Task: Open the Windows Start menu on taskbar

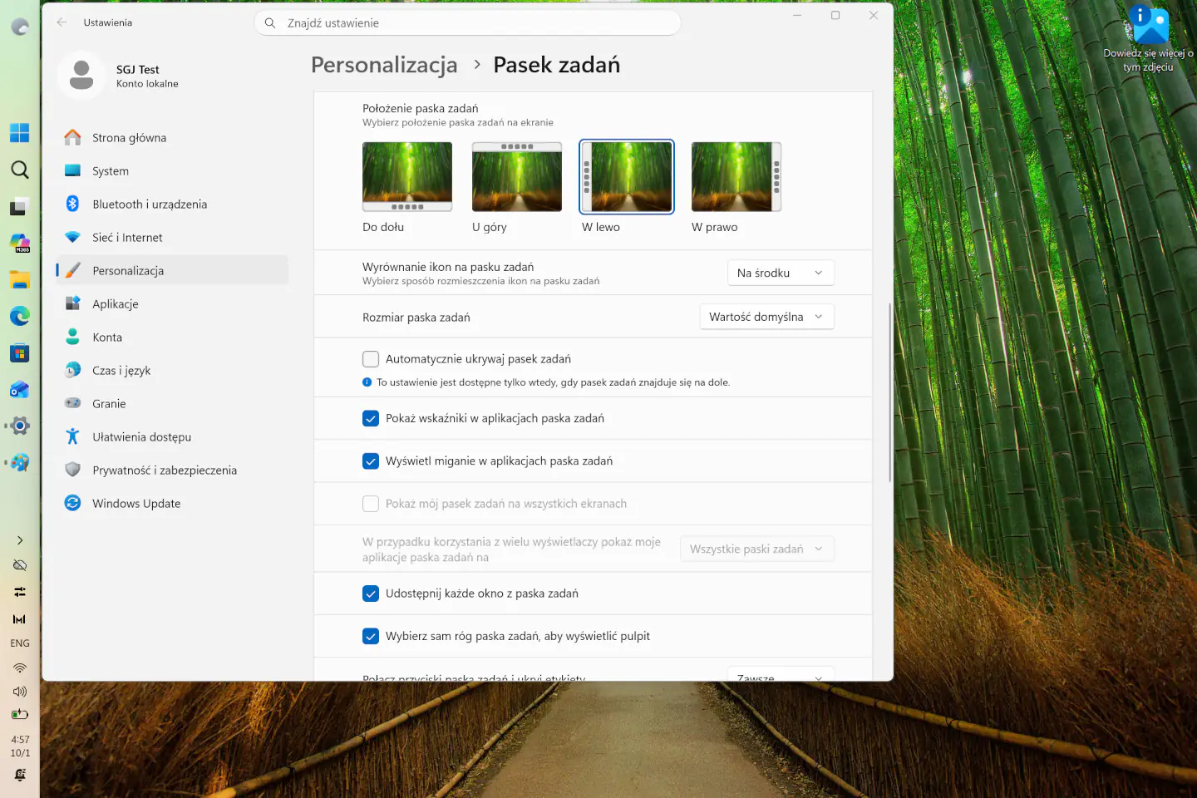Action: [x=20, y=133]
